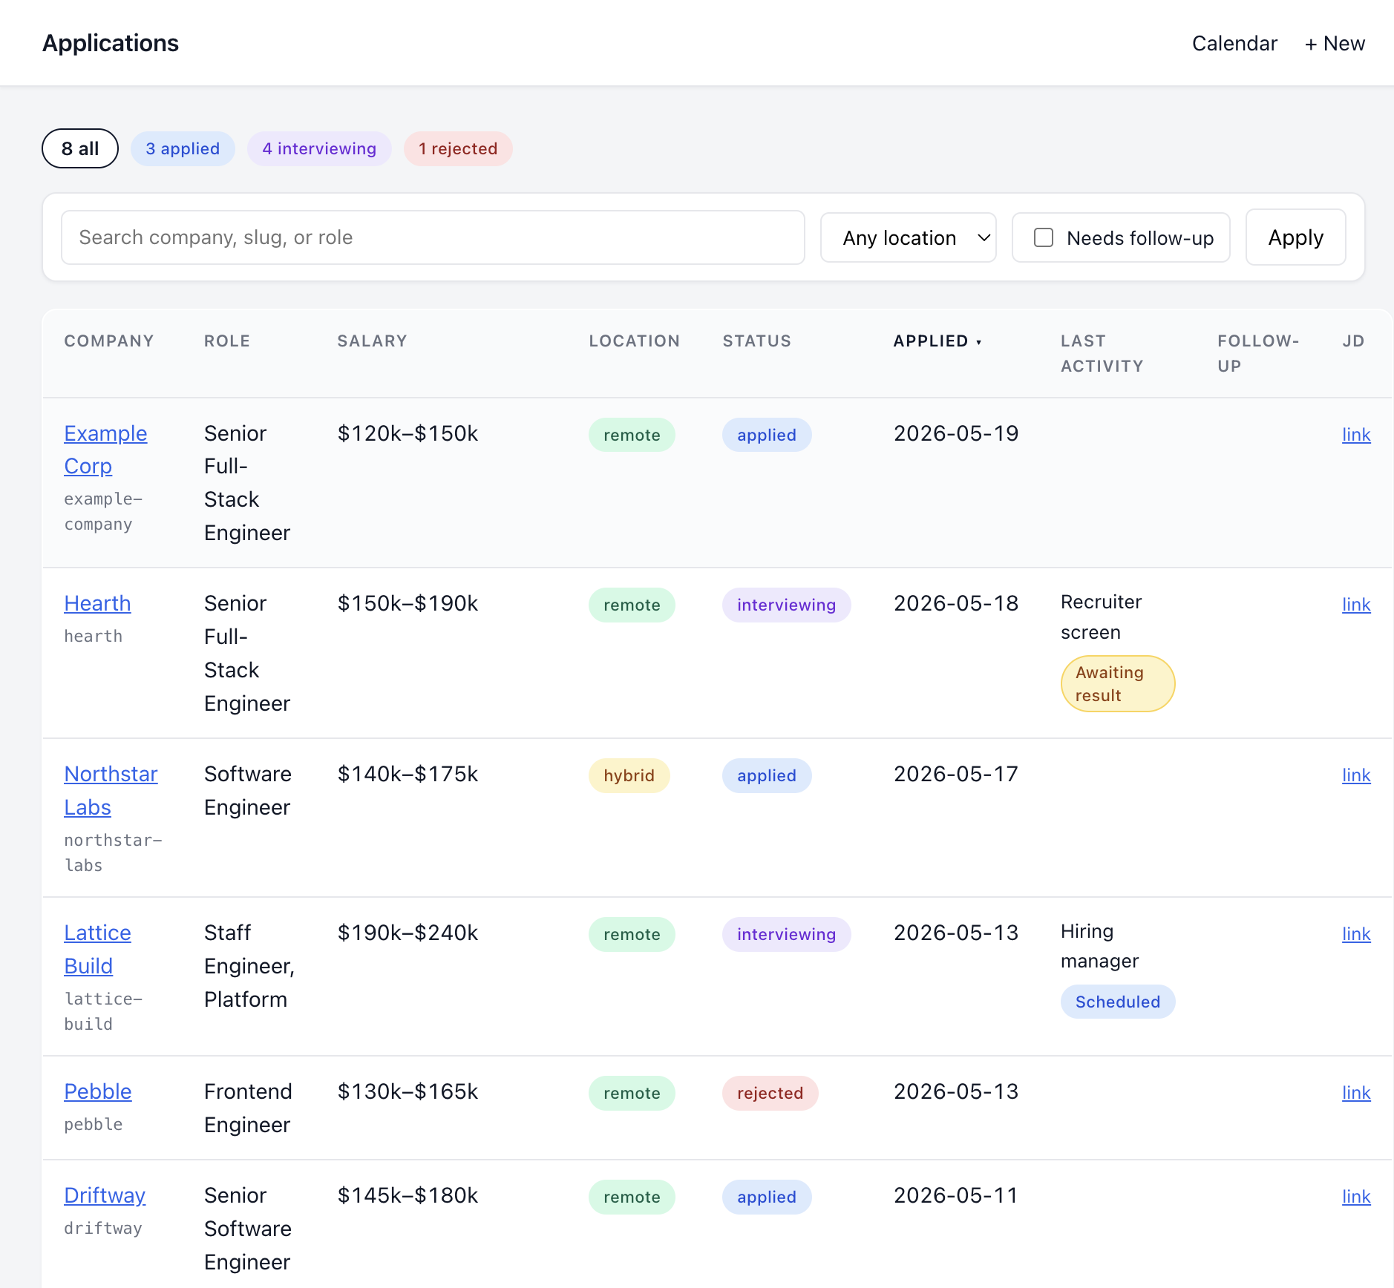Viewport: 1394px width, 1288px height.
Task: Click the Salary column header
Action: point(372,341)
